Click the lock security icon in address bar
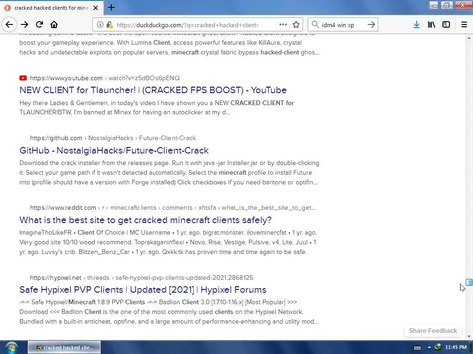Image resolution: width=473 pixels, height=354 pixels. [x=109, y=25]
